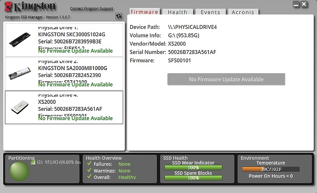Screen dimensions: 317x193
Task: Click the Kingston Technology logo
Action: (30, 7)
